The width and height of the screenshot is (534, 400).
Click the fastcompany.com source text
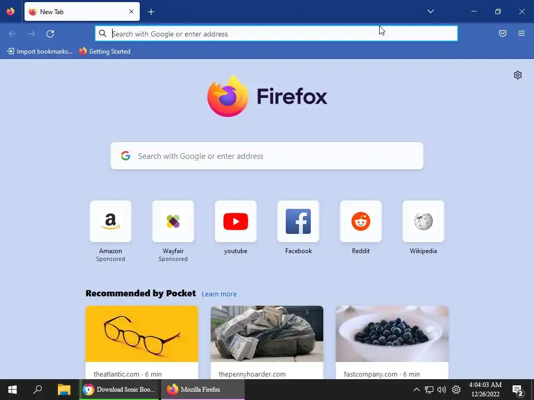[x=371, y=374]
